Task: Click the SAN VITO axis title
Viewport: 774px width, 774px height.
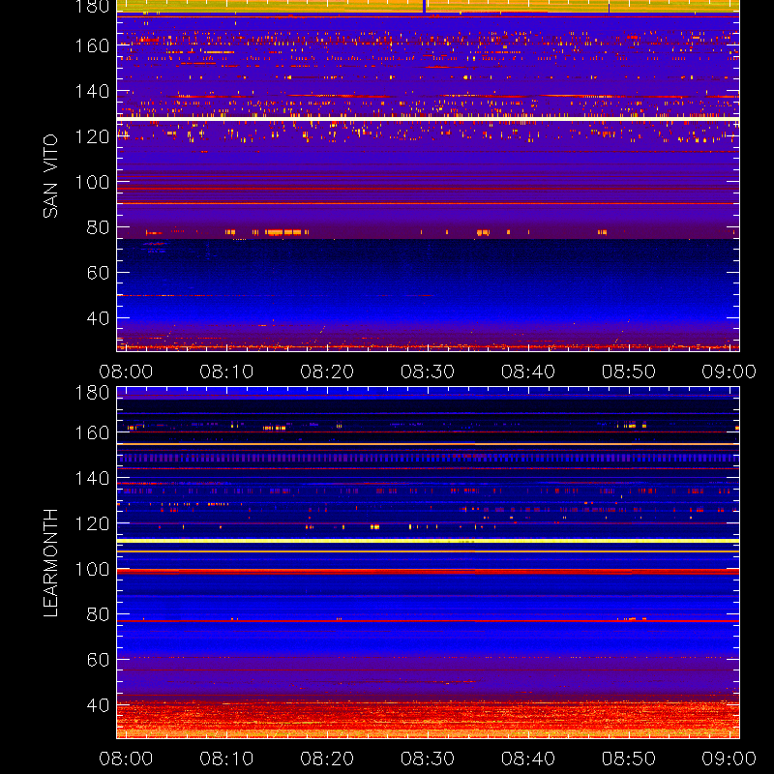Action: [50, 176]
